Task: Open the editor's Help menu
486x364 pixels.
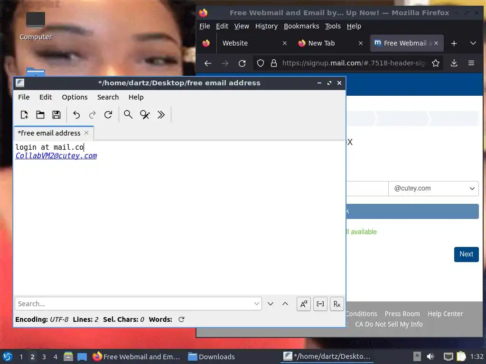Action: [x=136, y=97]
